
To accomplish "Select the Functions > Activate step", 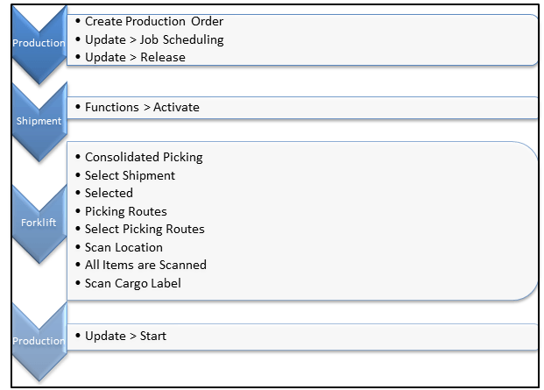I will (x=142, y=107).
